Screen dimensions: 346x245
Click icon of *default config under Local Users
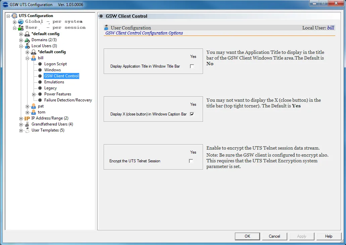pos(34,52)
